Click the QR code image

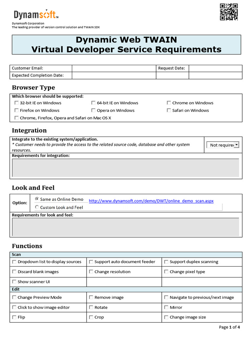(x=229, y=12)
